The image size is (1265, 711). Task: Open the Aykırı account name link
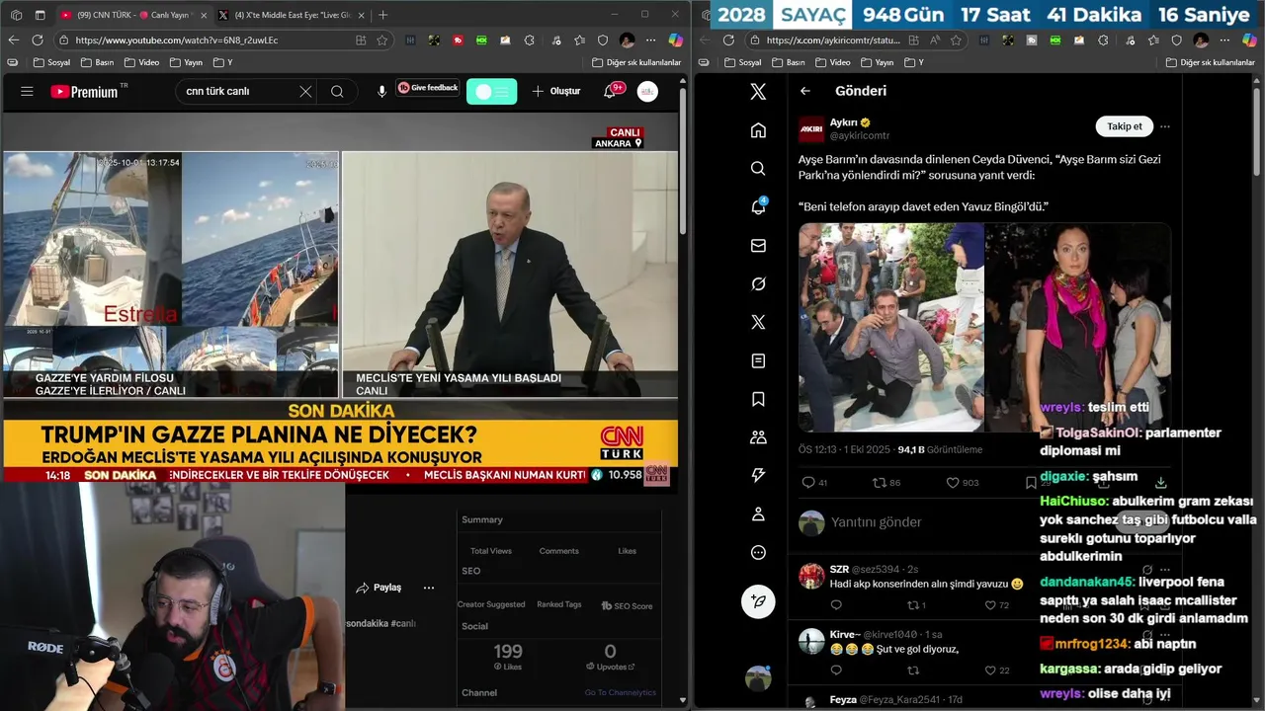(843, 122)
